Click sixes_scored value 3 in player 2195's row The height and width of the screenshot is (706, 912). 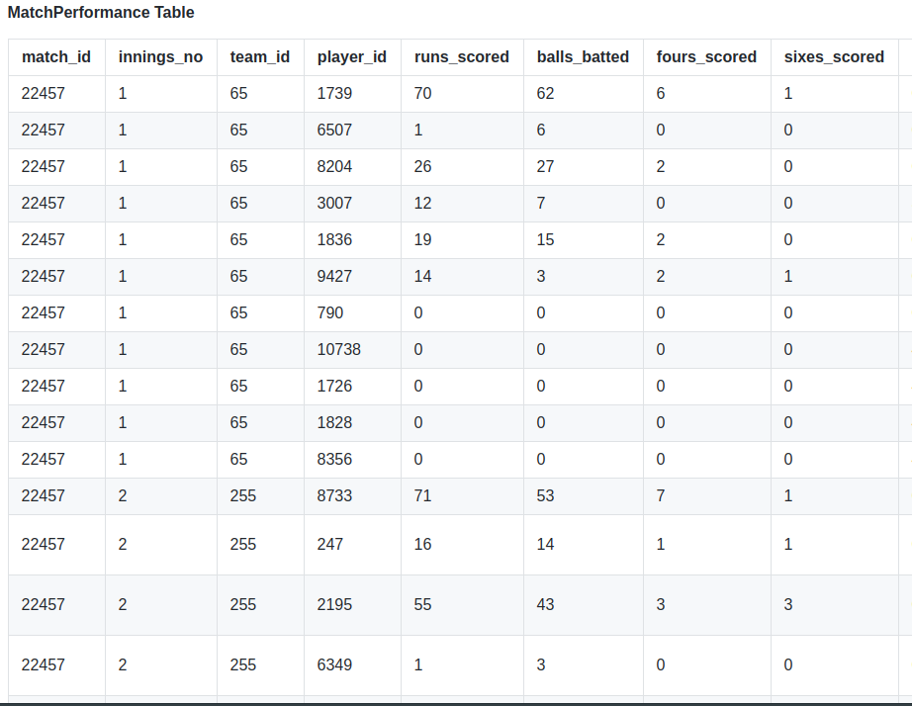click(x=788, y=605)
